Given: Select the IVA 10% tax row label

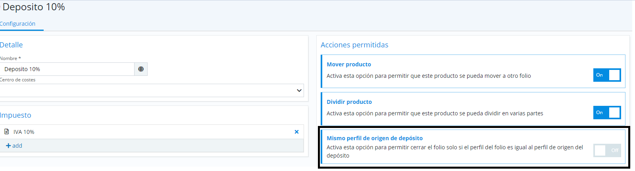Looking at the screenshot, I should point(24,132).
